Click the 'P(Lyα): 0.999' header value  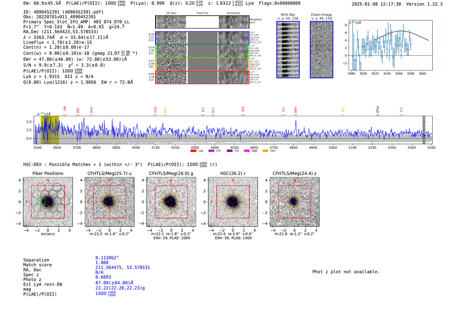[x=147, y=3]
